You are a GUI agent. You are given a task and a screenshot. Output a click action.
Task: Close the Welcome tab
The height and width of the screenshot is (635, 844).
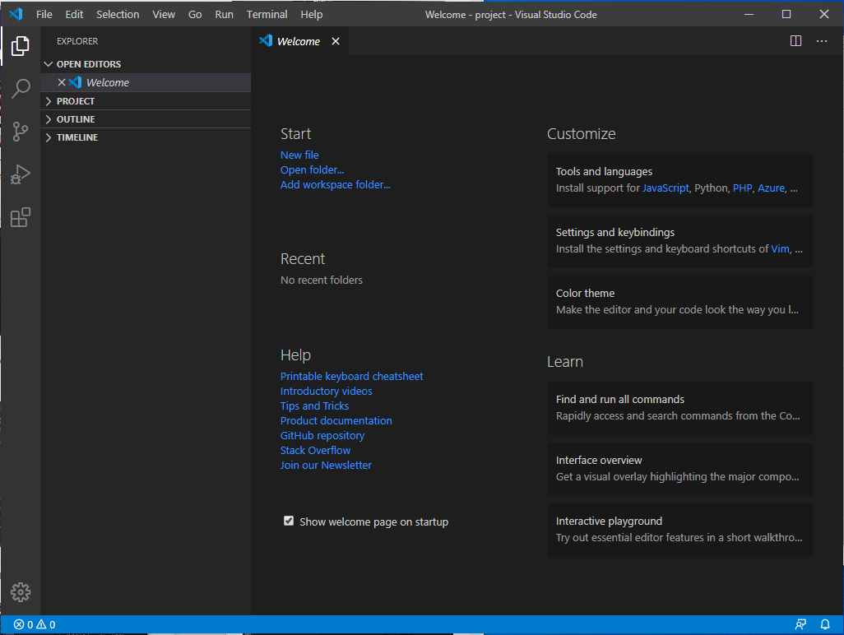[x=336, y=41]
